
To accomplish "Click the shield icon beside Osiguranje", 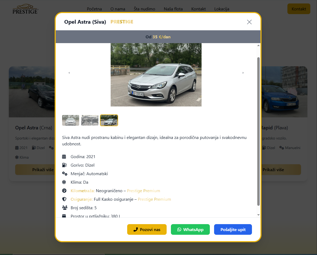I will click(64, 199).
